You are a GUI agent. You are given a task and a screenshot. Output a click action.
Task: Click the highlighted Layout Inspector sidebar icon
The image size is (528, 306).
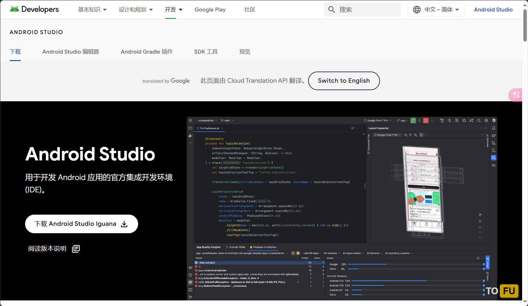pyautogui.click(x=494, y=158)
